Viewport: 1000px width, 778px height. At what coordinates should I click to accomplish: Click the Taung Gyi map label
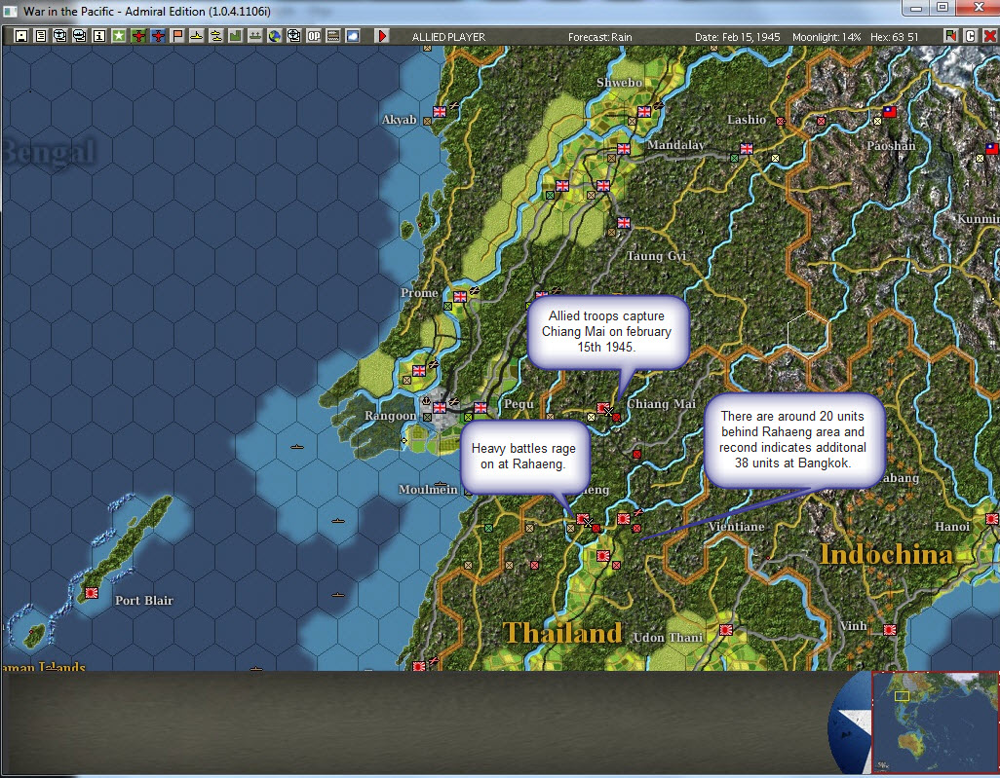pyautogui.click(x=656, y=256)
